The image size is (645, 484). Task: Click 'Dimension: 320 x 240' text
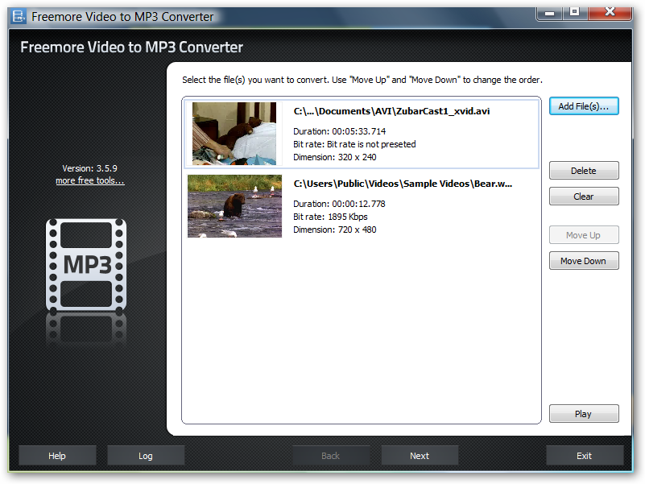(x=335, y=157)
